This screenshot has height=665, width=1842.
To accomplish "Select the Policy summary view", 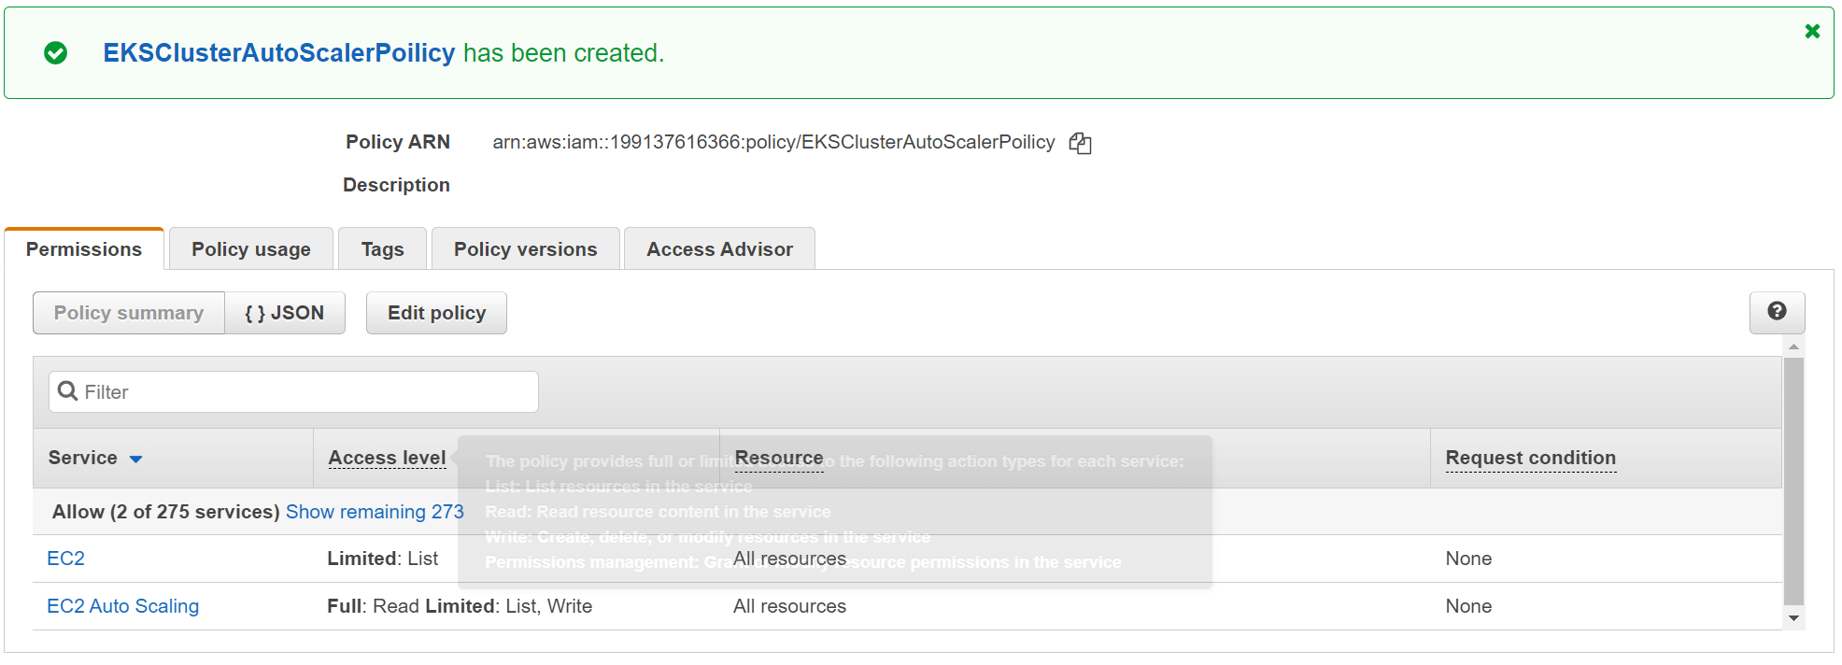I will coord(129,313).
